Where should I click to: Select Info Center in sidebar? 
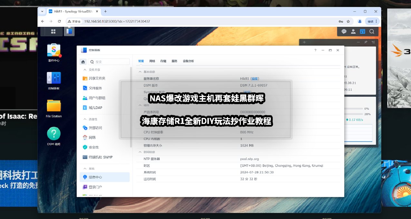[104, 177]
